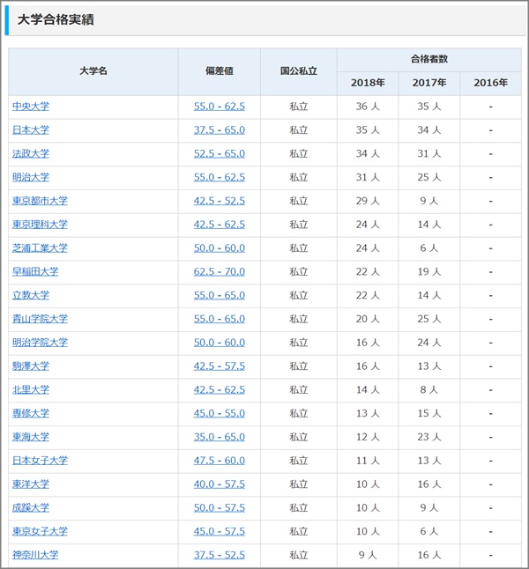Screen dimensions: 529x569
Task: Click 37.5 - 52.5 link for 神奈川大学
Action: (x=219, y=555)
